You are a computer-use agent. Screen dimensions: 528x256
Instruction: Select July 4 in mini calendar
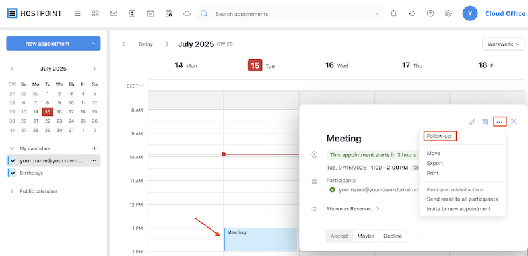83,94
